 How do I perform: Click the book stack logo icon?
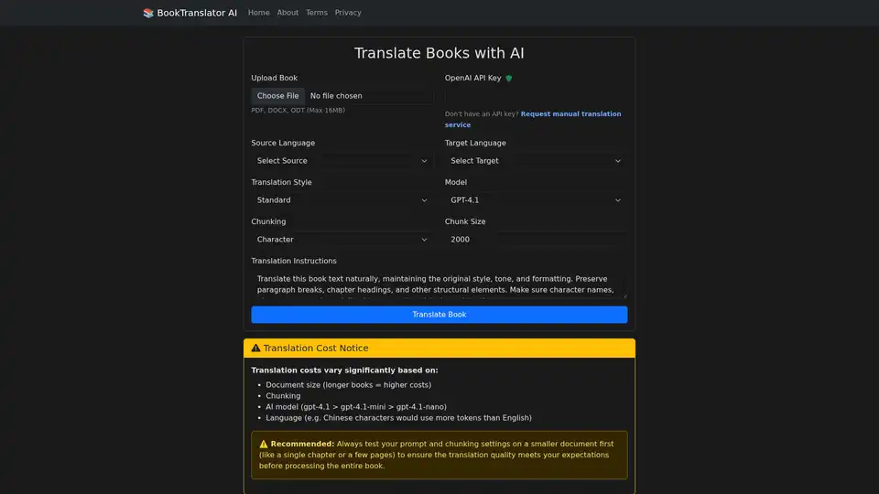point(148,13)
